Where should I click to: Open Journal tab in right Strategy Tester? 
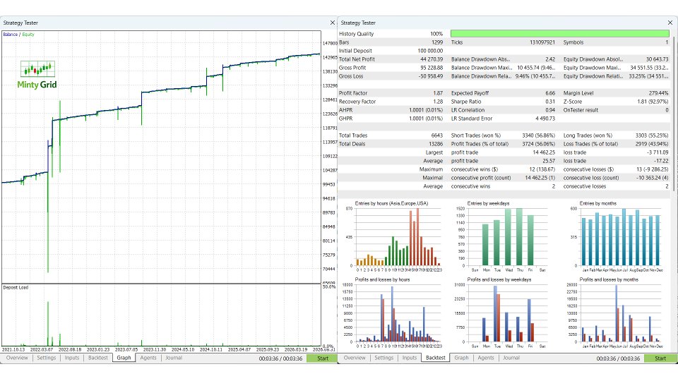tap(511, 358)
